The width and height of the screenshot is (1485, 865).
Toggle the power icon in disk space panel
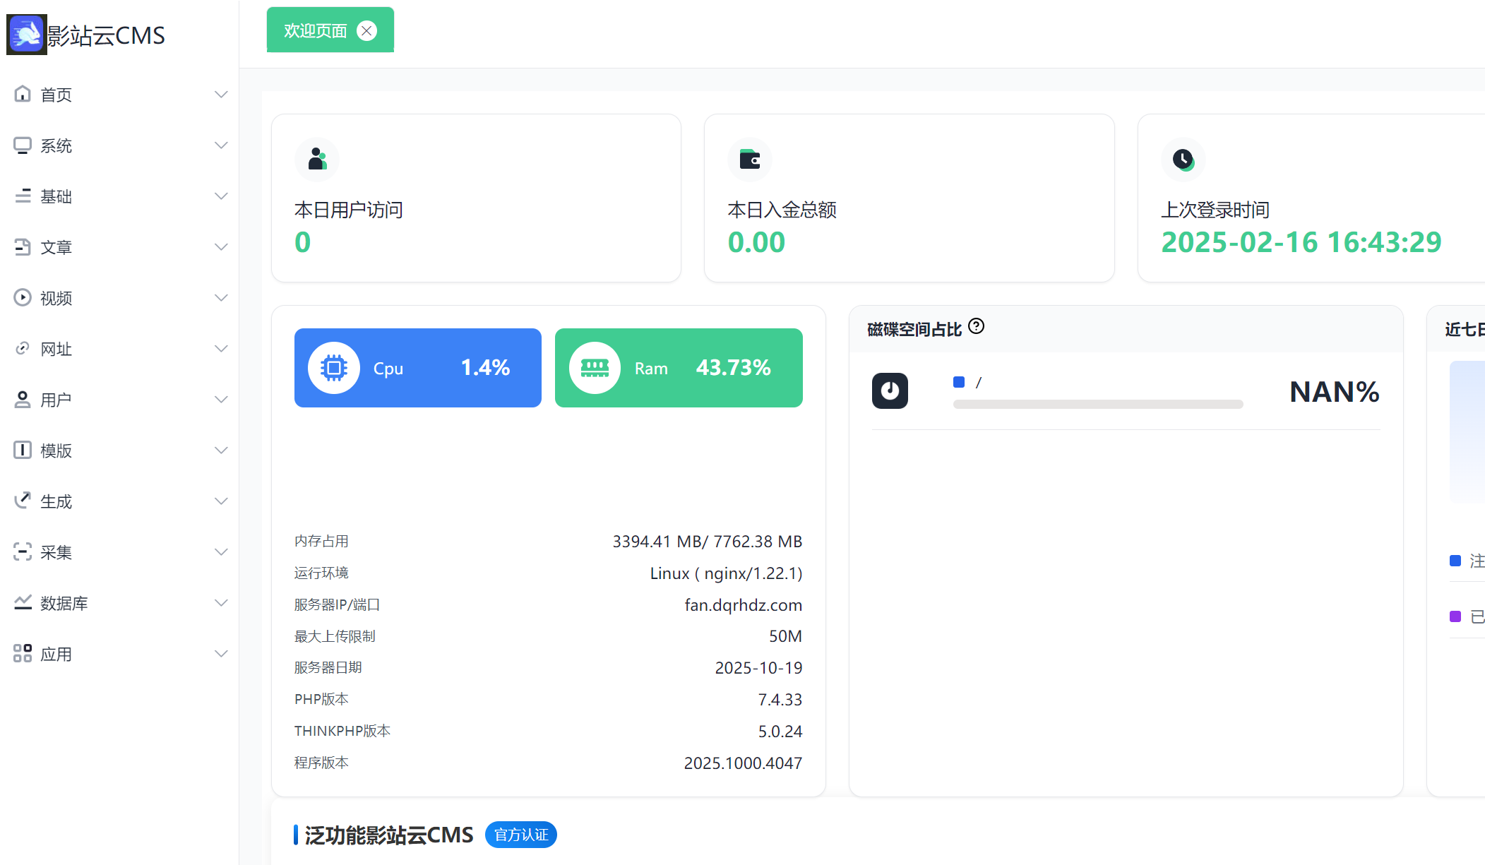(x=890, y=390)
